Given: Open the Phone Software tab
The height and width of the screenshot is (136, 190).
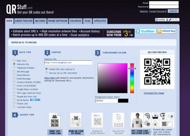Looking at the screenshot, I should pos(58,21).
